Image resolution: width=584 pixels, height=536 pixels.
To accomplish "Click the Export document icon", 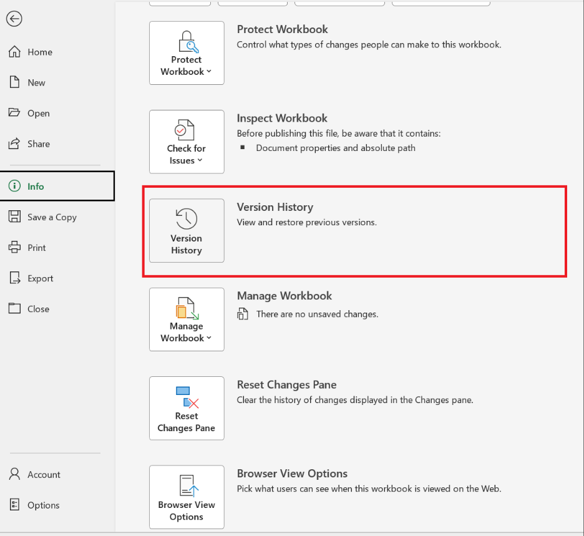I will point(14,278).
